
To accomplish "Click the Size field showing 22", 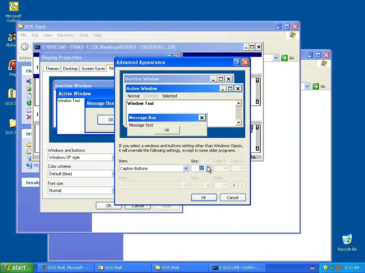I will tap(199, 168).
